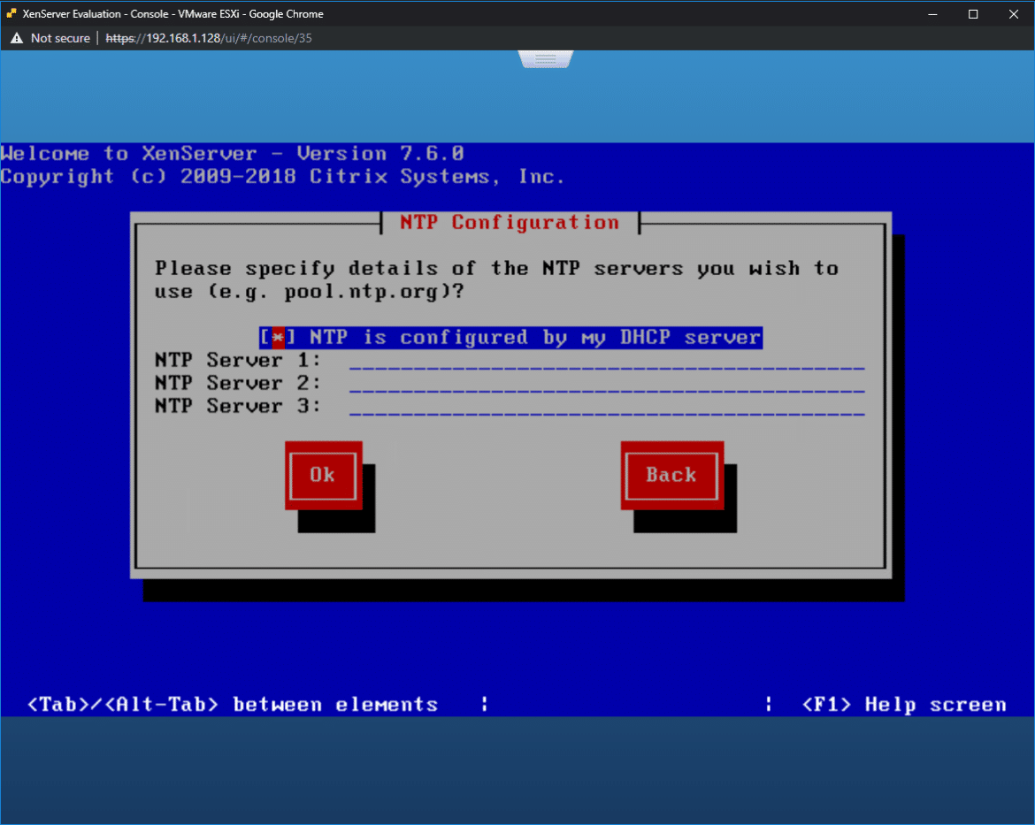Click the '<F1> Help screen' hint text
This screenshot has height=825, width=1035.
tap(904, 705)
